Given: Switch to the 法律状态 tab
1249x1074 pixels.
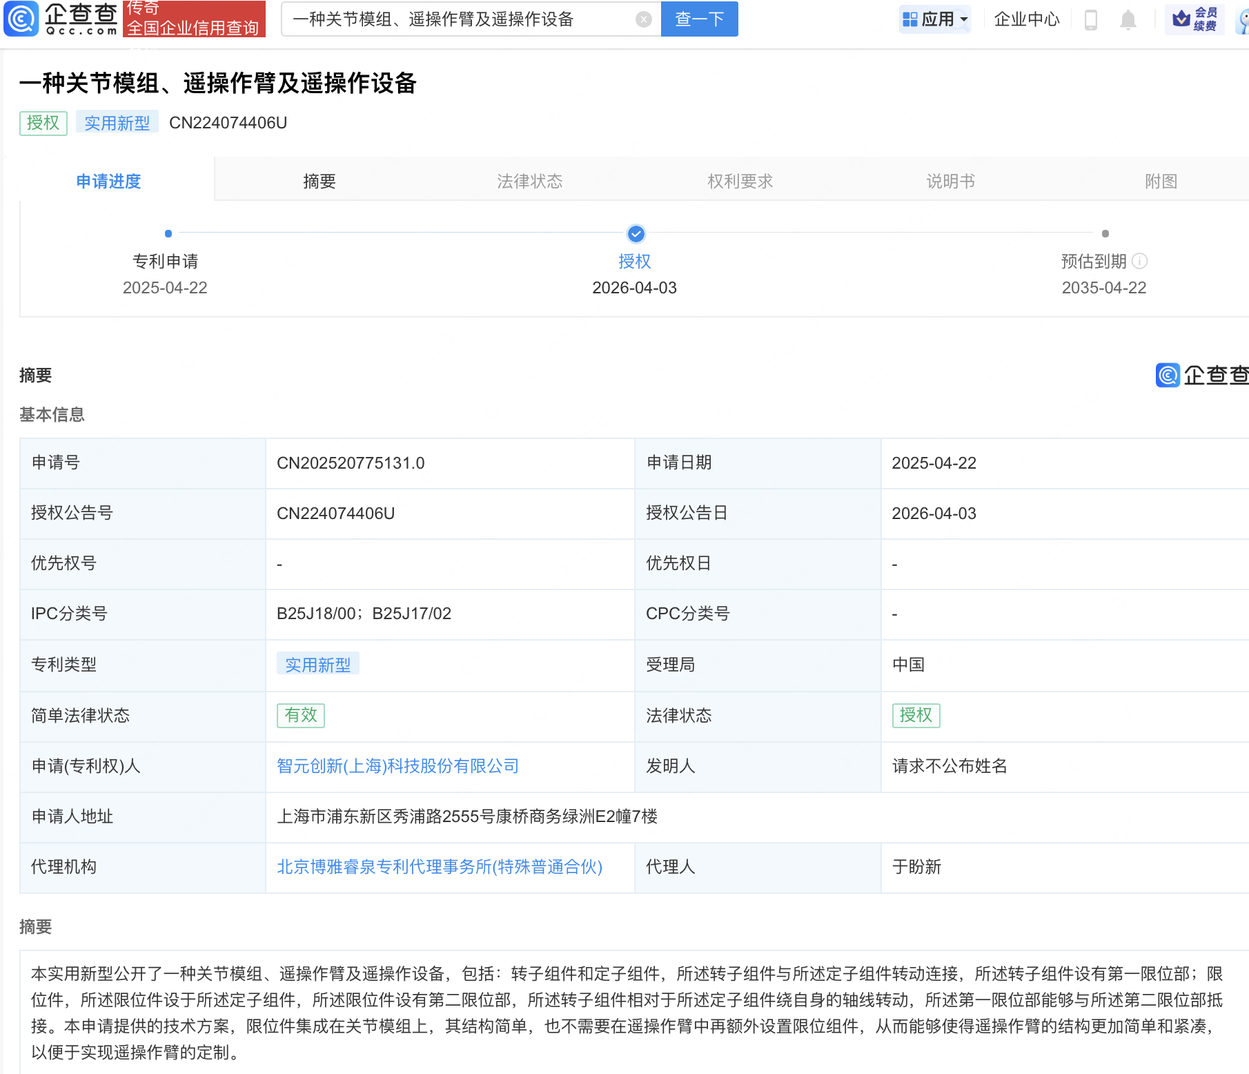Looking at the screenshot, I should click(530, 181).
